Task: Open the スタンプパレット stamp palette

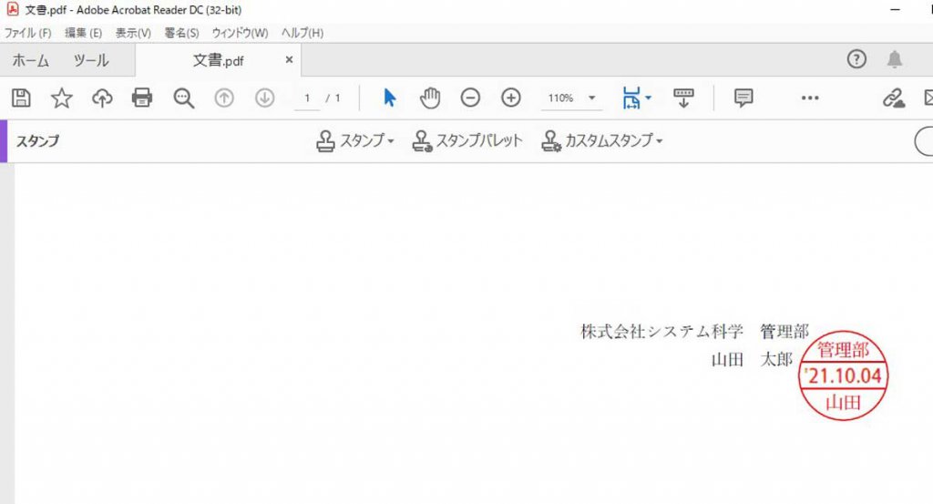Action: pos(467,141)
